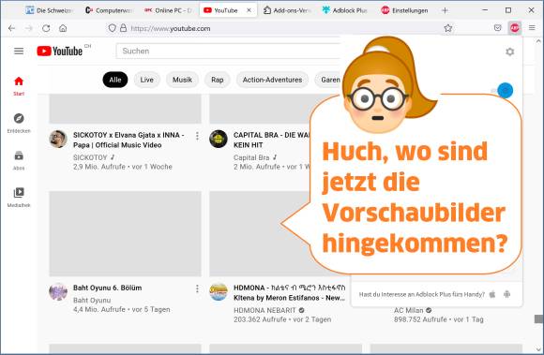
Task: Go to Start in the YouTube sidebar
Action: point(19,86)
